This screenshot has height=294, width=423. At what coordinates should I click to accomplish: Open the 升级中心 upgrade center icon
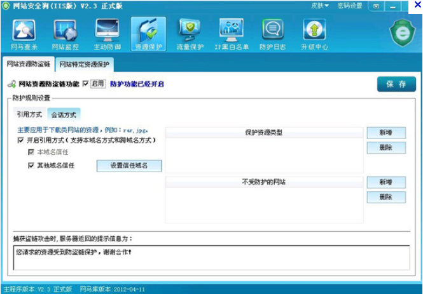[314, 34]
